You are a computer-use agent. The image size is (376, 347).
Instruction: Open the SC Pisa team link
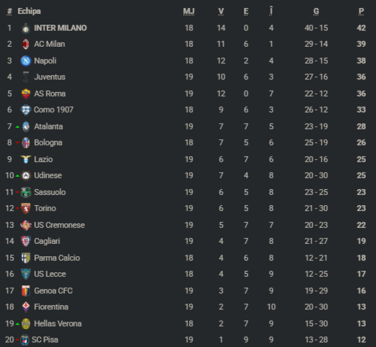point(45,340)
